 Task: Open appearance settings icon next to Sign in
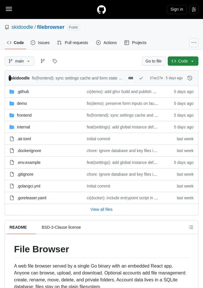click(x=194, y=10)
